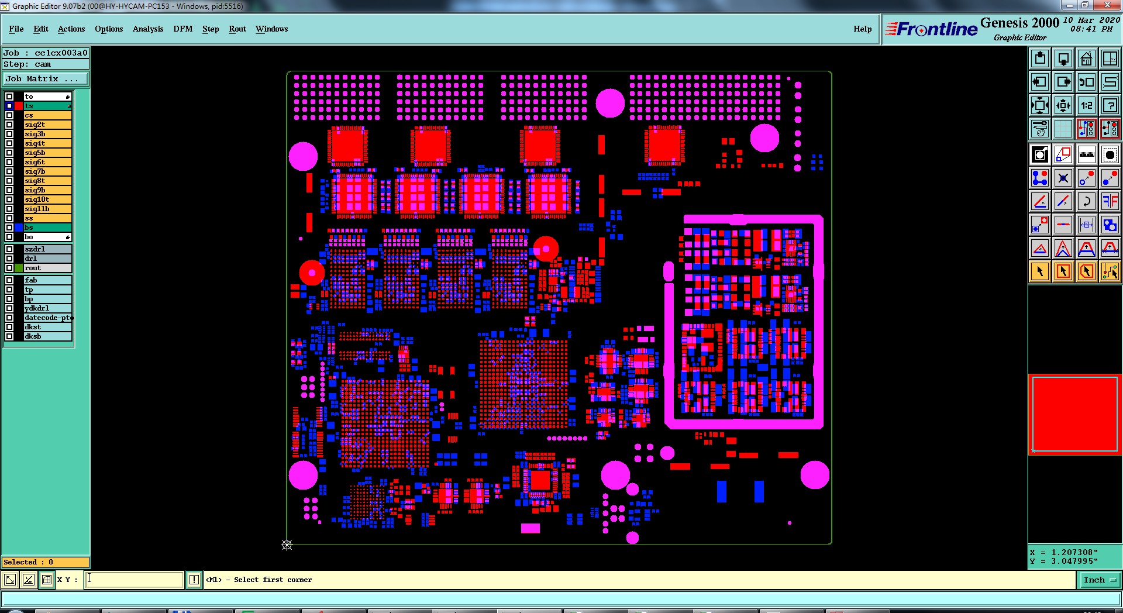Click the Selected : 0 status box
Viewport: 1123px width, 613px height.
point(46,562)
